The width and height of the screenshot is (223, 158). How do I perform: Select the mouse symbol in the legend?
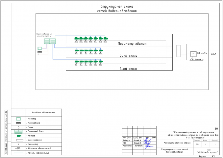click(x=18, y=127)
